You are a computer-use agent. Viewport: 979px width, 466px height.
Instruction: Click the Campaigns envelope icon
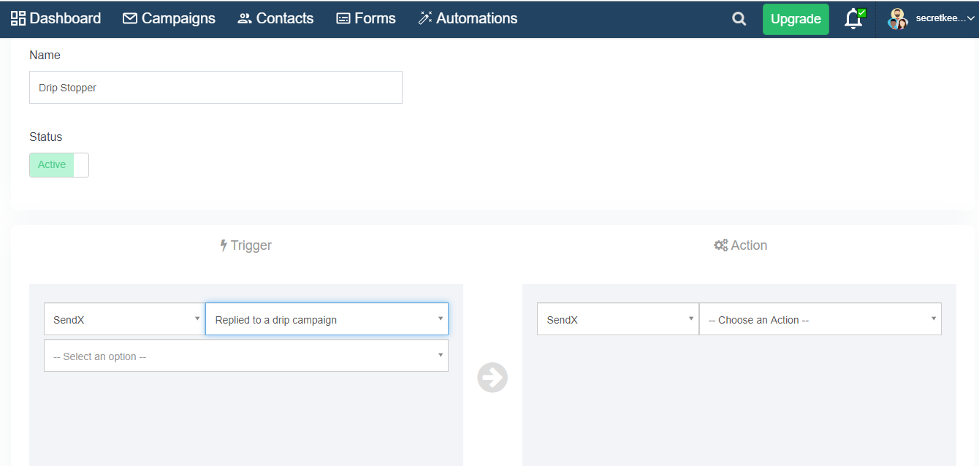[x=130, y=18]
